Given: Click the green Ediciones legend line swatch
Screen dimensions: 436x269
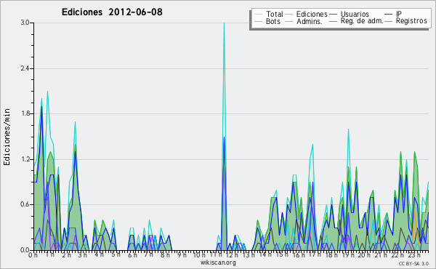Looking at the screenshot, I should click(289, 14).
